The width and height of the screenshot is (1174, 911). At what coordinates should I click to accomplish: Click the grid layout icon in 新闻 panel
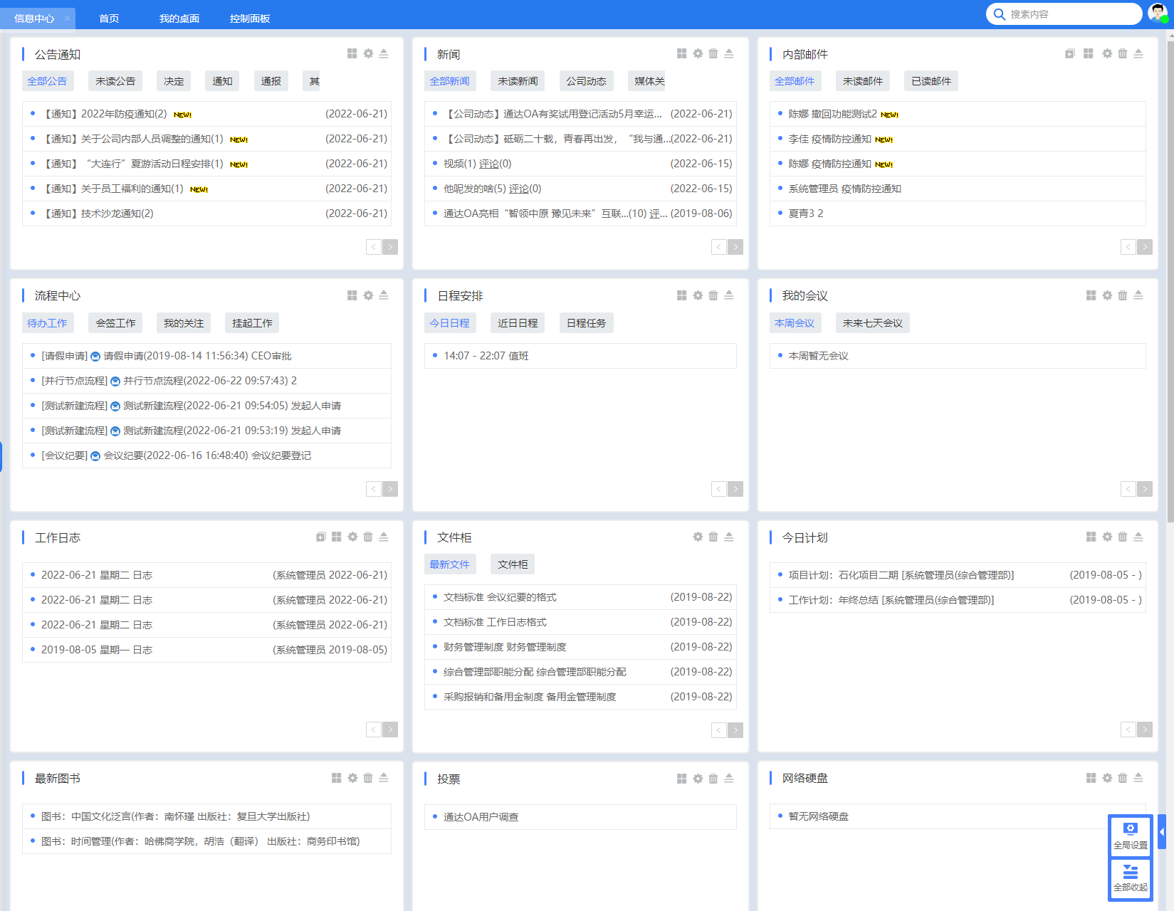pyautogui.click(x=681, y=53)
